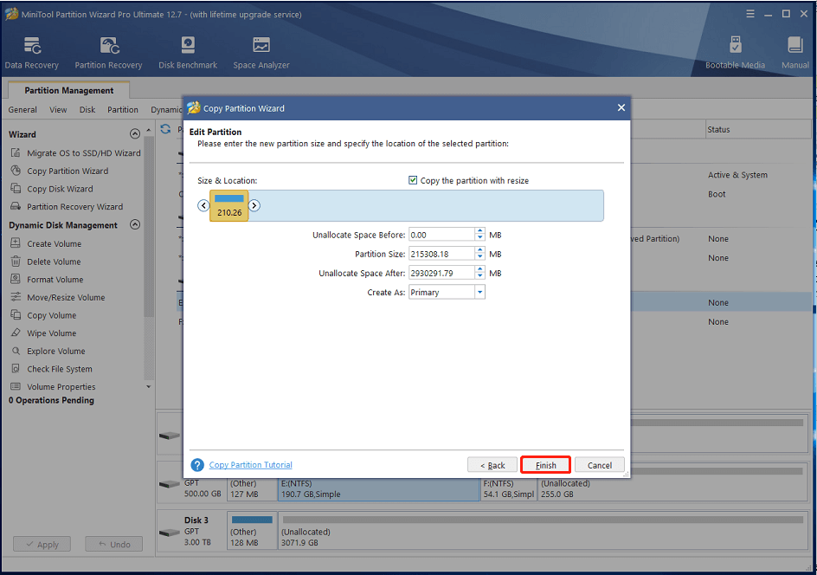The width and height of the screenshot is (817, 575).
Task: Click the Disk 3 blue usage bar
Action: pyautogui.click(x=252, y=520)
